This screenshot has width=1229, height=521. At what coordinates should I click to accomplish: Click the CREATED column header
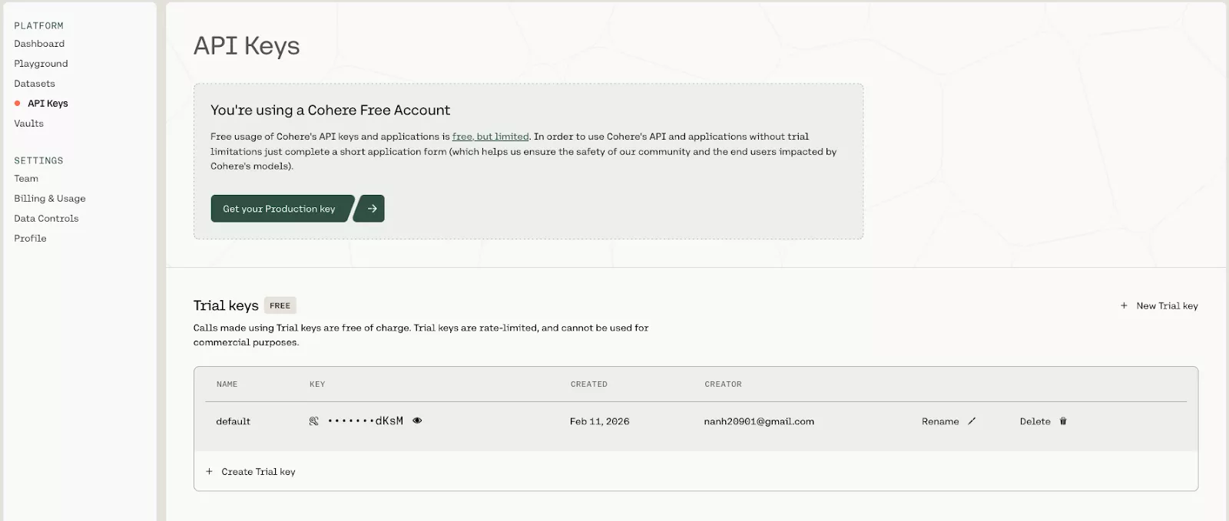[x=588, y=384]
